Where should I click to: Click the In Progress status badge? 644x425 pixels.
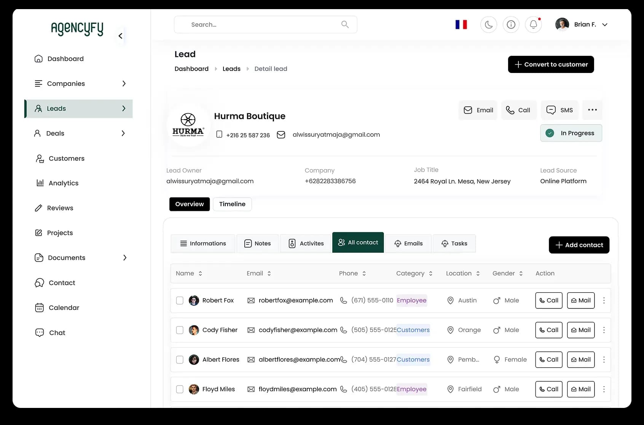[571, 133]
